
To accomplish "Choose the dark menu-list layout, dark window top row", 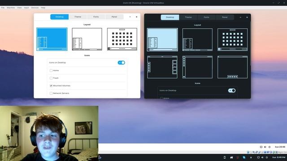I will (197, 40).
